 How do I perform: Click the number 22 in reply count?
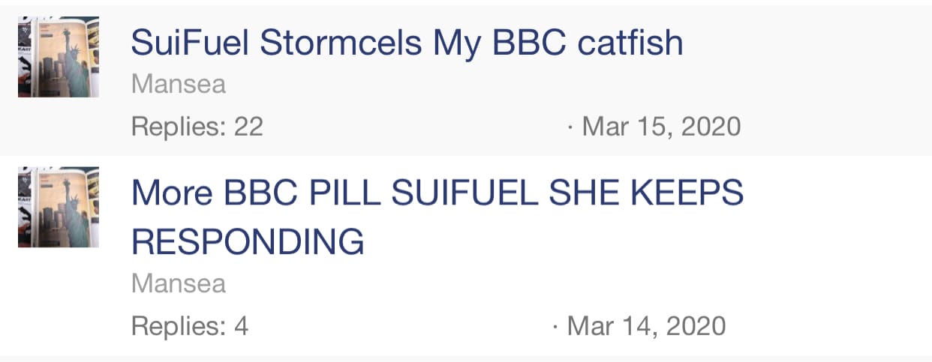248,127
